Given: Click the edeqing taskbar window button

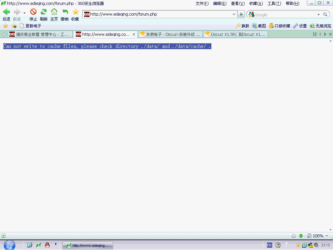Looking at the screenshot, I should 88,245.
